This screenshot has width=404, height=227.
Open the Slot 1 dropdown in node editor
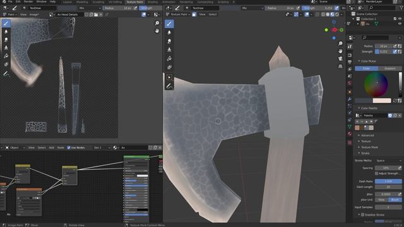pyautogui.click(x=102, y=148)
